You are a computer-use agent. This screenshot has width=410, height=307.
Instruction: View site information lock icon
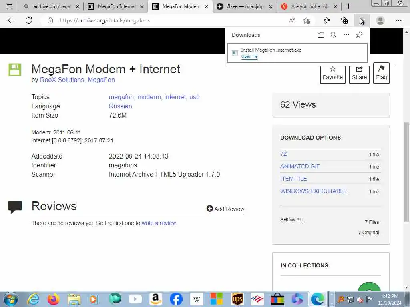point(50,20)
